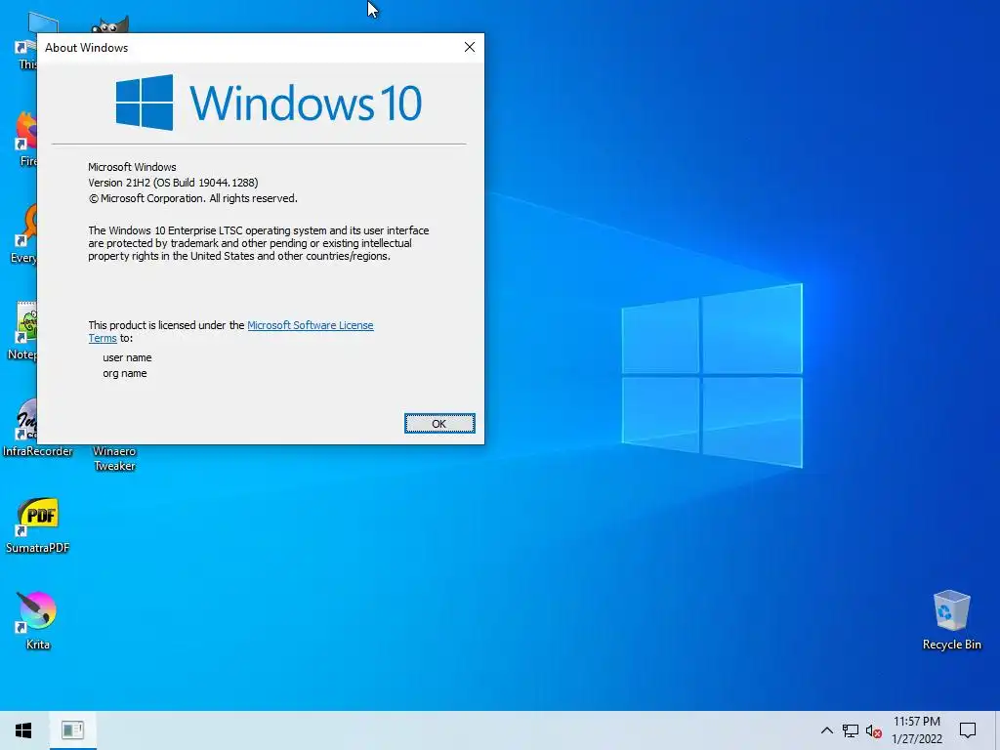Click the 'Microsoft Windows' heading text
The height and width of the screenshot is (750, 1000).
pyautogui.click(x=132, y=167)
